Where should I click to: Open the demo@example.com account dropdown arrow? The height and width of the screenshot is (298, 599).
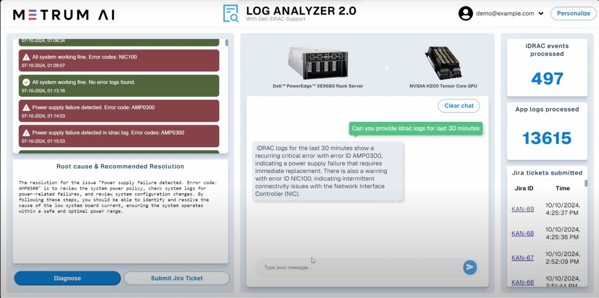pyautogui.click(x=541, y=13)
